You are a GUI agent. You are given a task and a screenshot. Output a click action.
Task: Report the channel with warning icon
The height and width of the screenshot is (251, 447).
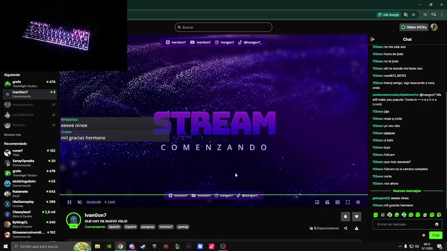pyautogui.click(x=357, y=228)
